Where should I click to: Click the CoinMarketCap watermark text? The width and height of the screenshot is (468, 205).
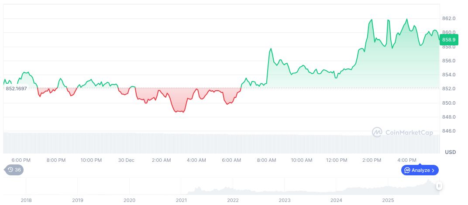point(409,132)
